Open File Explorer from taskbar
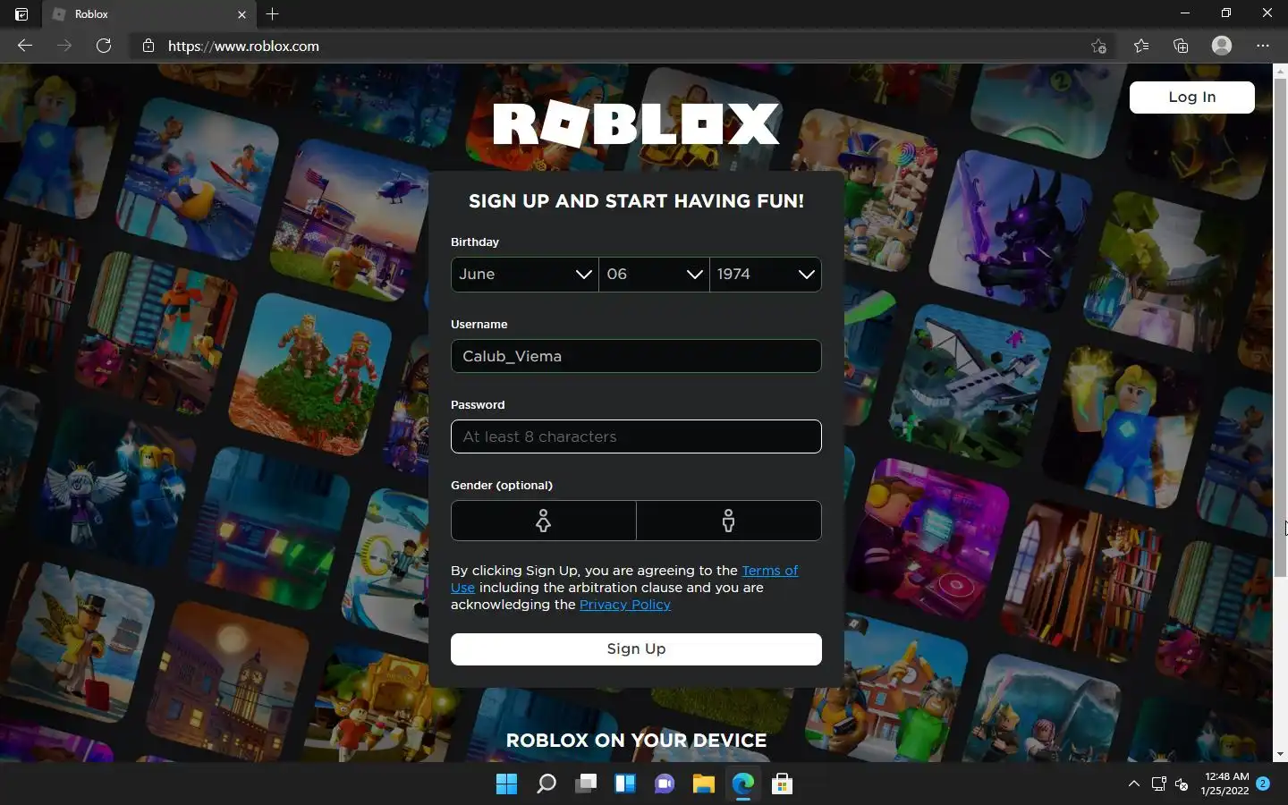 click(x=704, y=784)
